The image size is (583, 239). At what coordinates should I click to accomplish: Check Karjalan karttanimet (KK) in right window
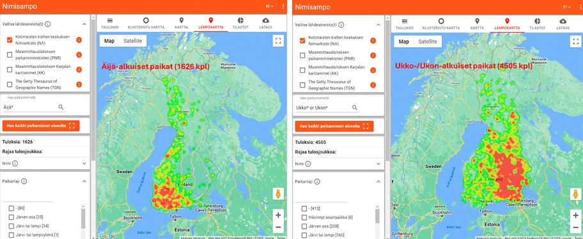click(302, 70)
